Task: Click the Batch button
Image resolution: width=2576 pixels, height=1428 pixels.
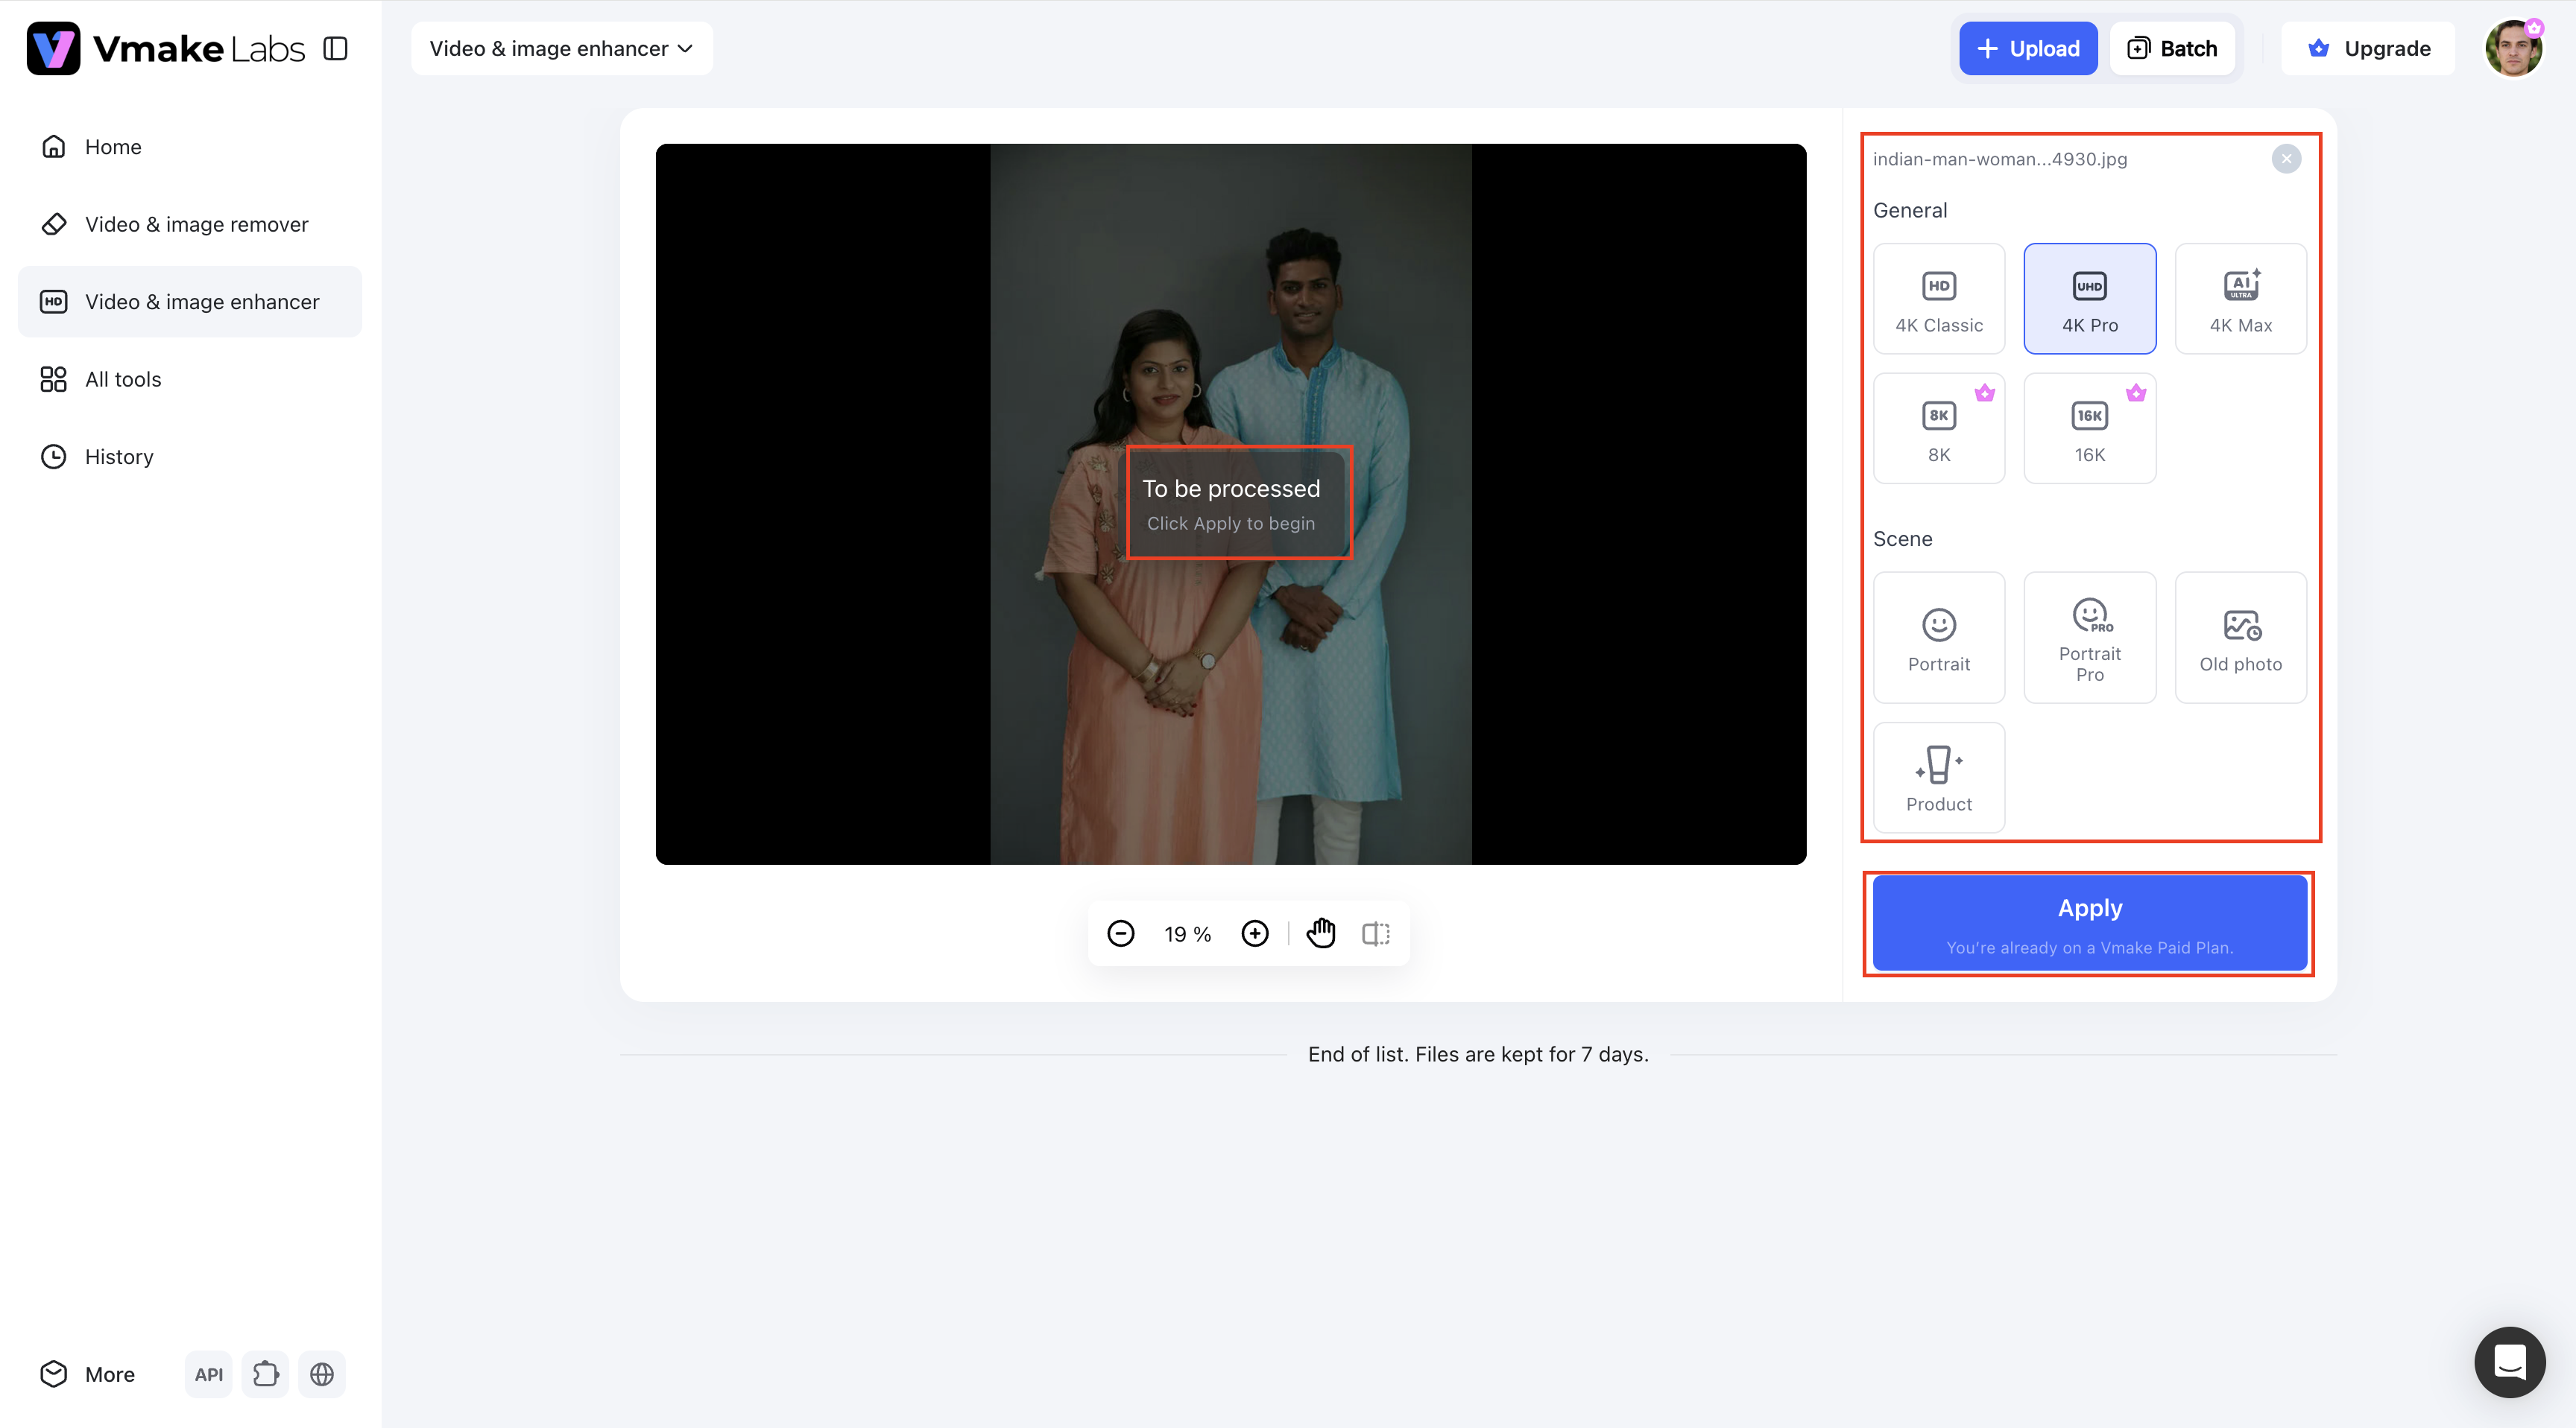Action: coord(2172,48)
